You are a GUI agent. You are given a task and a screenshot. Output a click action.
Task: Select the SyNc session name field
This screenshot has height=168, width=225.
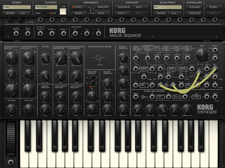[x=17, y=7]
